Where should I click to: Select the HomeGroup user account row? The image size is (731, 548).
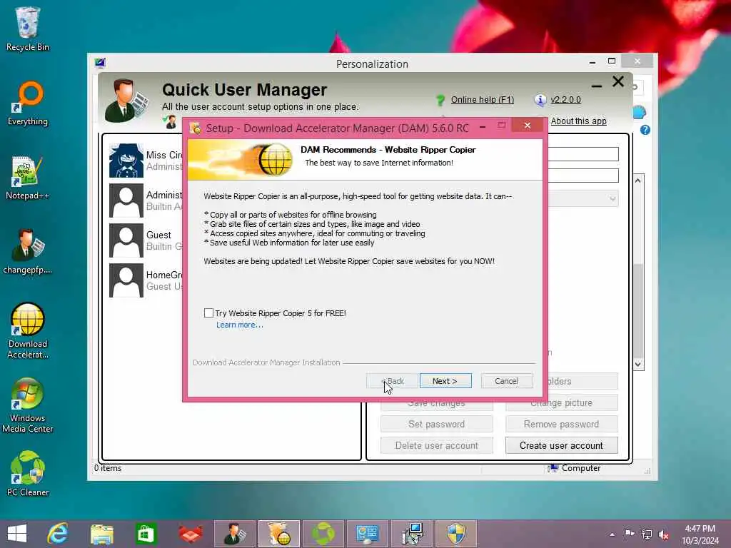pyautogui.click(x=146, y=280)
